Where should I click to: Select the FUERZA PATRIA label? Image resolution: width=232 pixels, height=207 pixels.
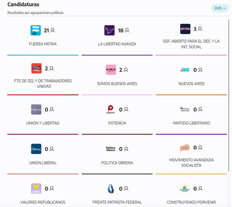[x=43, y=44]
